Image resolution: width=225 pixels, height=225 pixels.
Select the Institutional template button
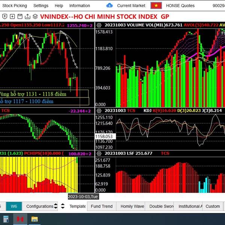click(x=188, y=206)
